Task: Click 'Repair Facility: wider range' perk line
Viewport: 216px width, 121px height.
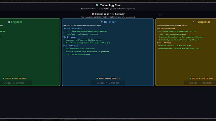Action: coord(87,52)
